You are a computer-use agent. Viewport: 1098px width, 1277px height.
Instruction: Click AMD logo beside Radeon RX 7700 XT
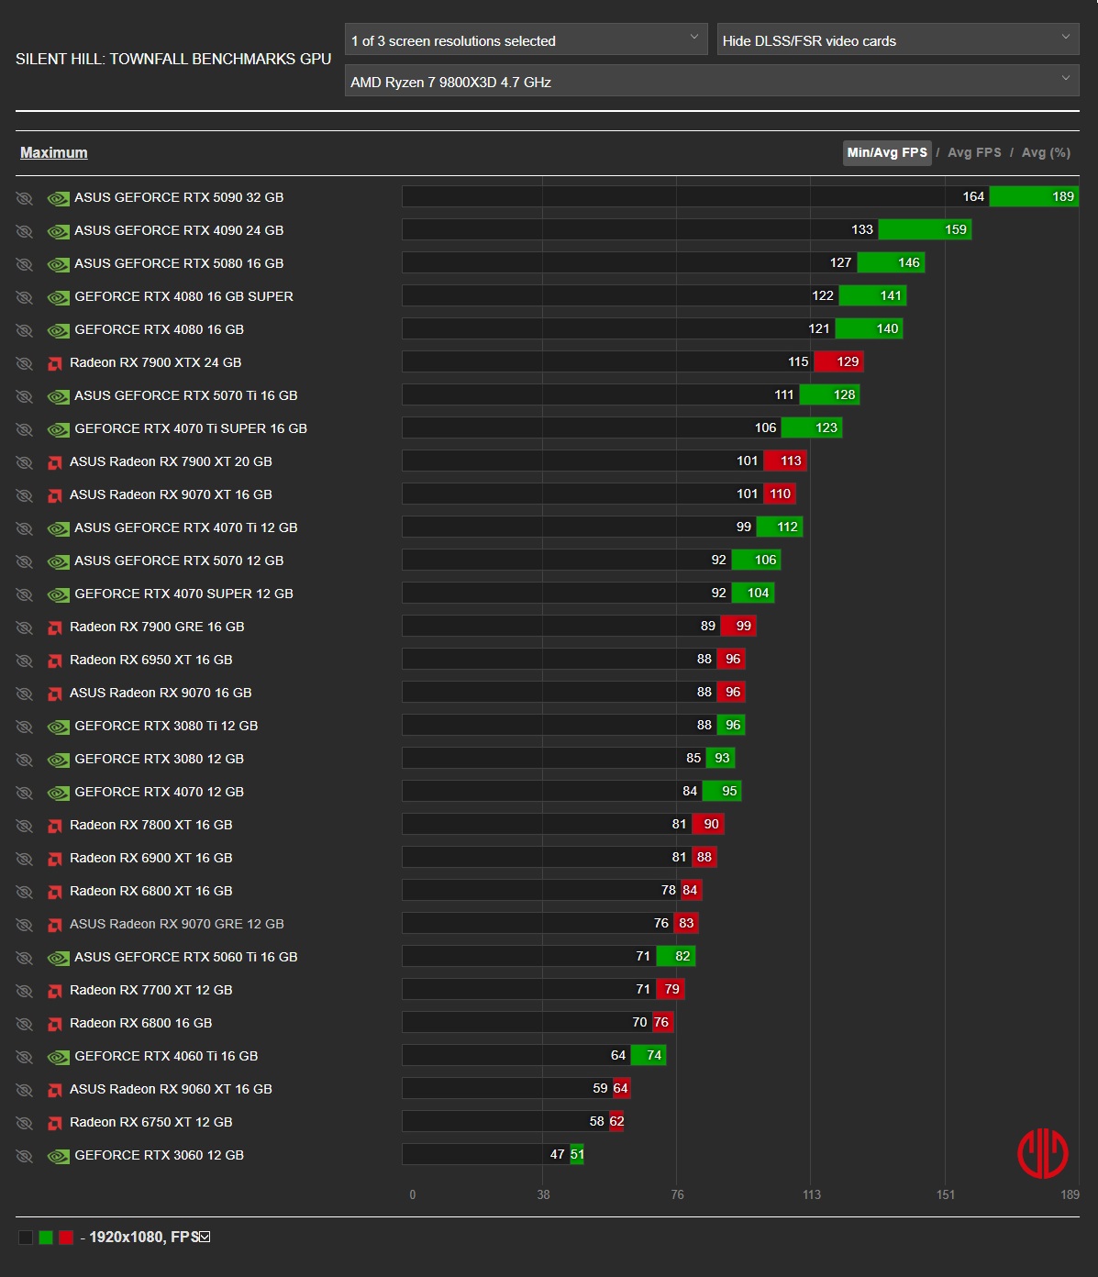pyautogui.click(x=55, y=991)
